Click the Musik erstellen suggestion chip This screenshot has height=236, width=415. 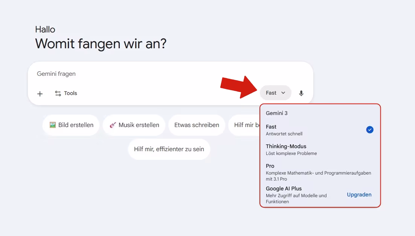[134, 125]
